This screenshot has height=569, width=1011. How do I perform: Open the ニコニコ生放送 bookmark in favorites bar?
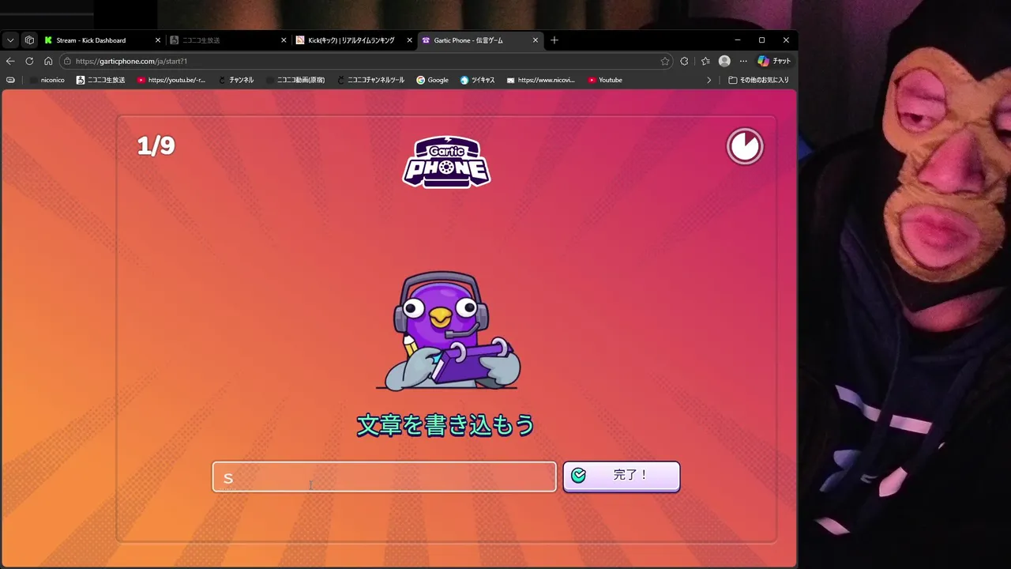click(100, 80)
